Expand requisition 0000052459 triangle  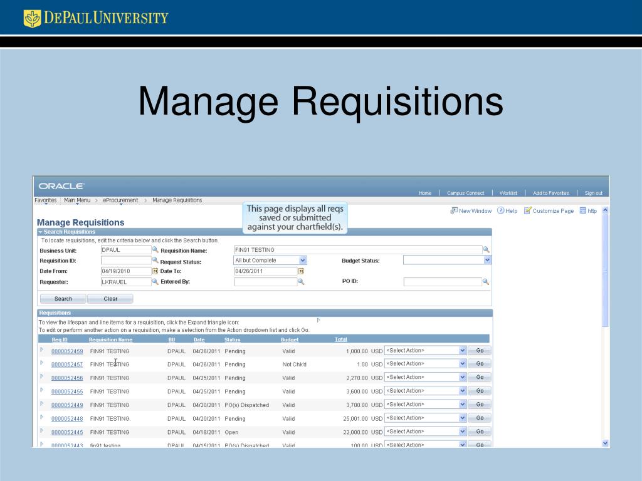click(x=42, y=349)
